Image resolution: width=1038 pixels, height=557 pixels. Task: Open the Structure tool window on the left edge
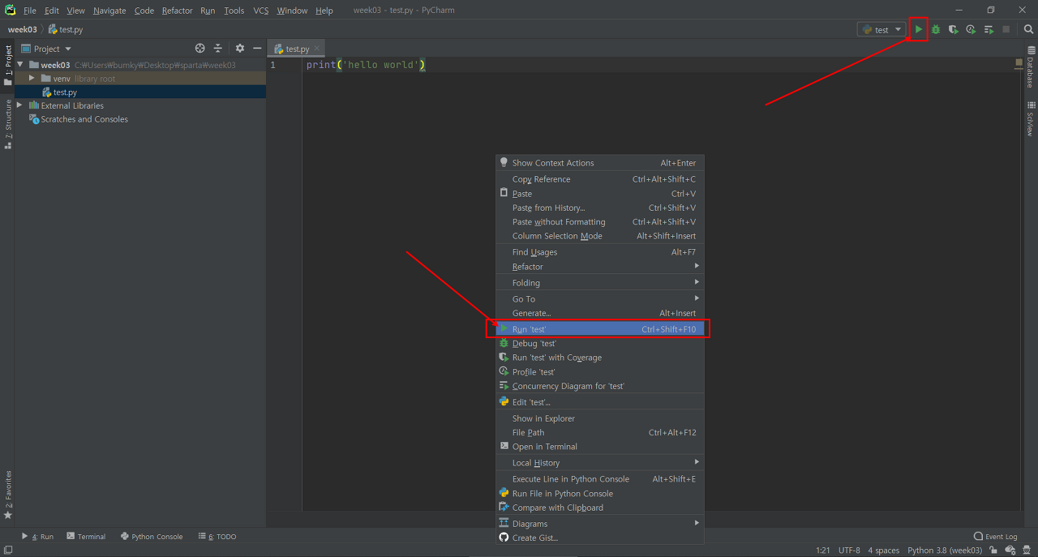pyautogui.click(x=8, y=124)
